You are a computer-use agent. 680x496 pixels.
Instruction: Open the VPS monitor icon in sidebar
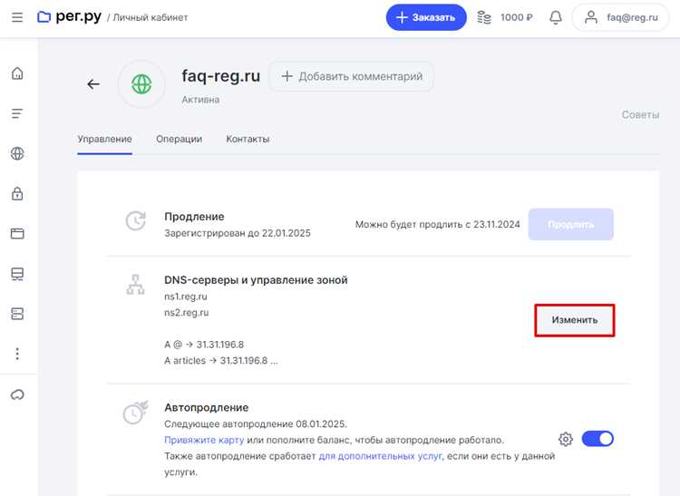tap(17, 274)
